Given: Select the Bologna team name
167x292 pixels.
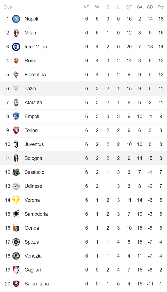Looking at the screenshot, I should tap(33, 158).
